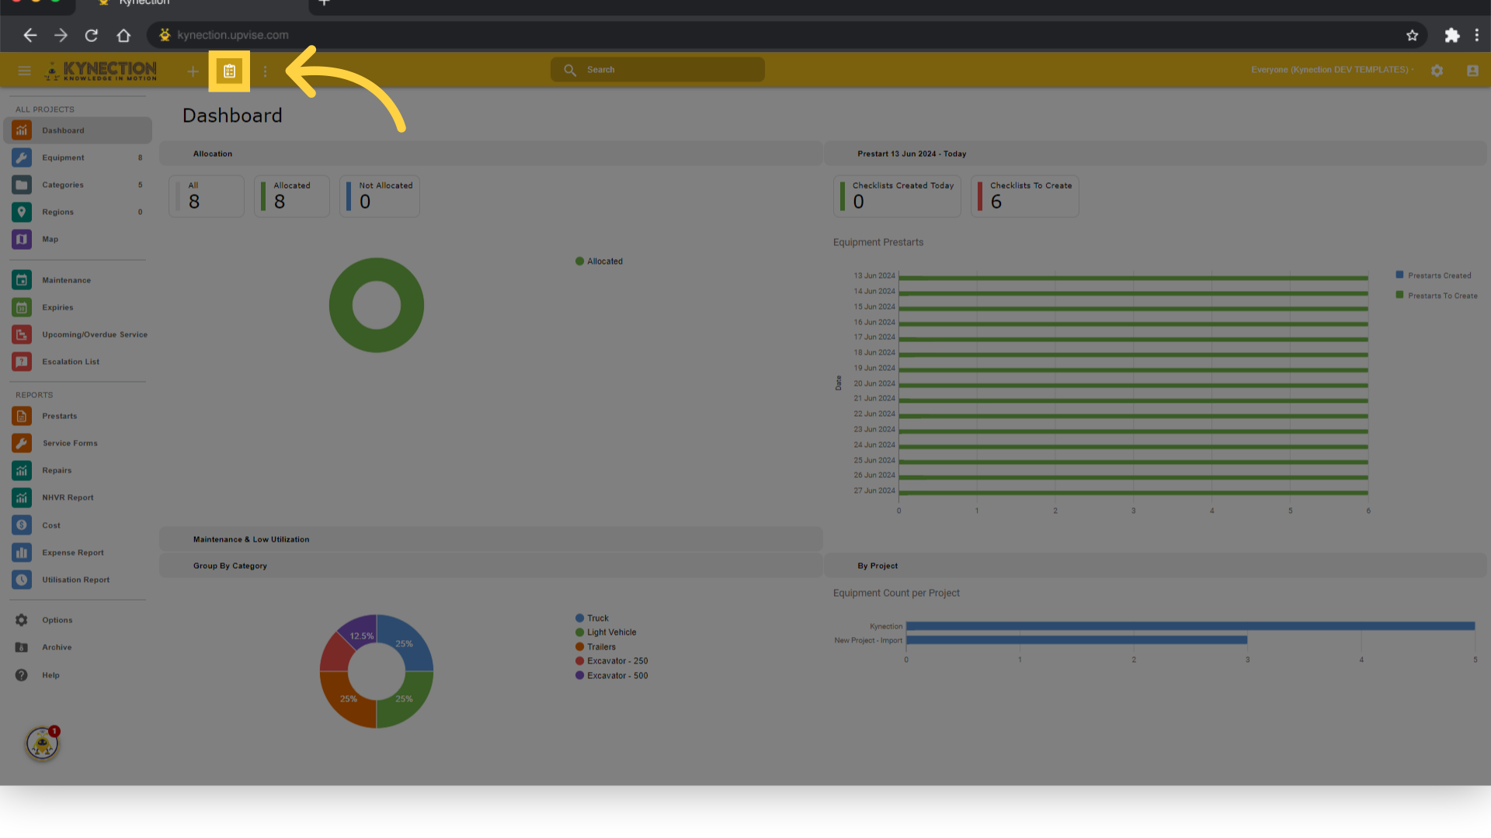Toggle Prestarts Created legend item
This screenshot has width=1491, height=838.
coord(1438,275)
